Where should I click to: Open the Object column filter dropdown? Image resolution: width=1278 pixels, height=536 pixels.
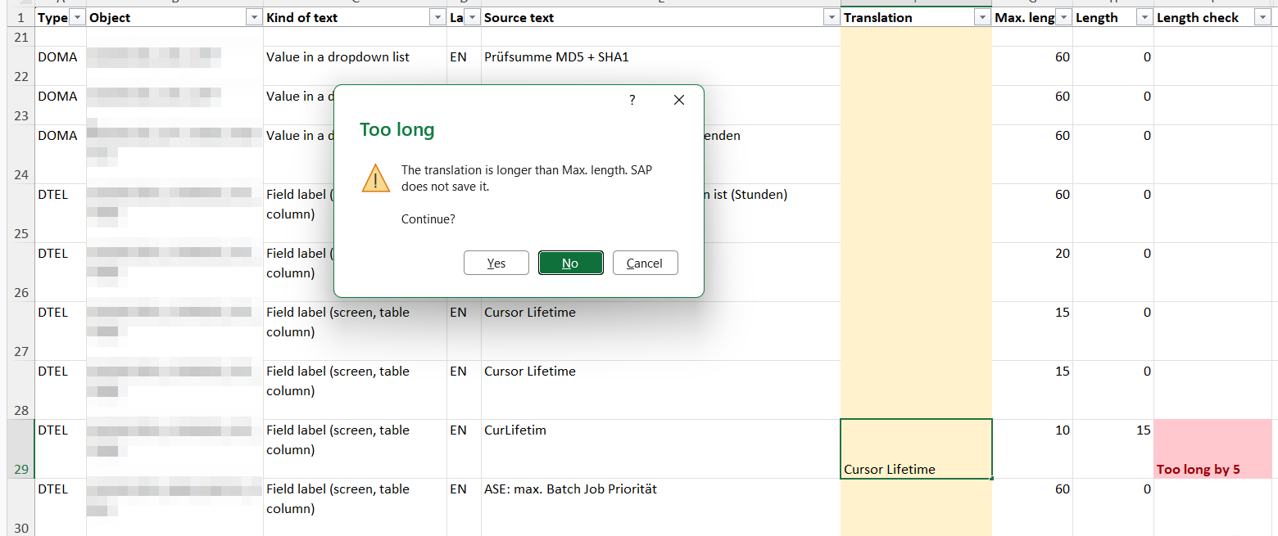(253, 17)
